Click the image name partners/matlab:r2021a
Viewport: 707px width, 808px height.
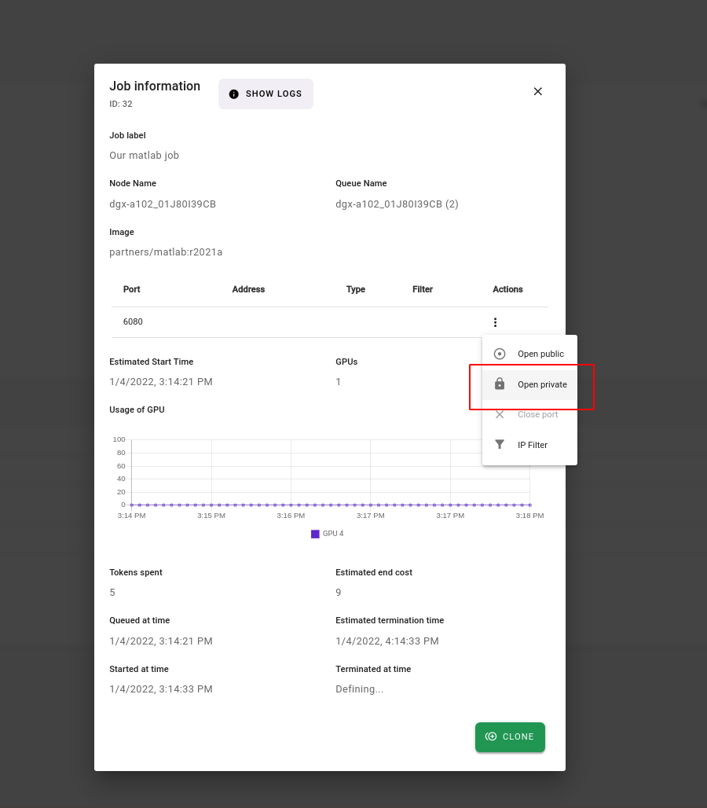(x=166, y=252)
